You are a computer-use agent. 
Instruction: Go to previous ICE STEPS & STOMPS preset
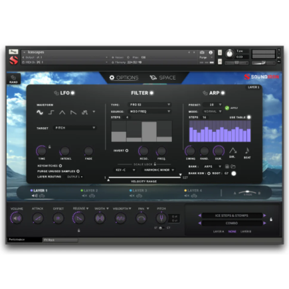[199, 215]
